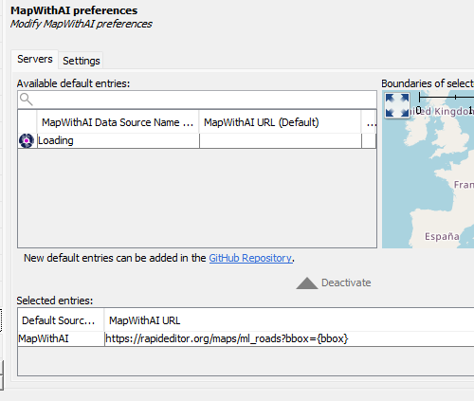Focus the available entries search field
Image resolution: width=474 pixels, height=401 pixels.
pyautogui.click(x=197, y=100)
